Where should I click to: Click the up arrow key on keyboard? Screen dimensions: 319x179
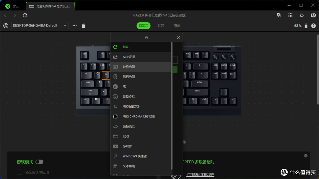pyautogui.click(x=224, y=92)
